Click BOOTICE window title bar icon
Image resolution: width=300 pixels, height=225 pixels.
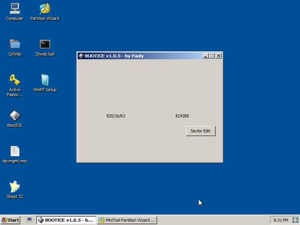(x=81, y=55)
